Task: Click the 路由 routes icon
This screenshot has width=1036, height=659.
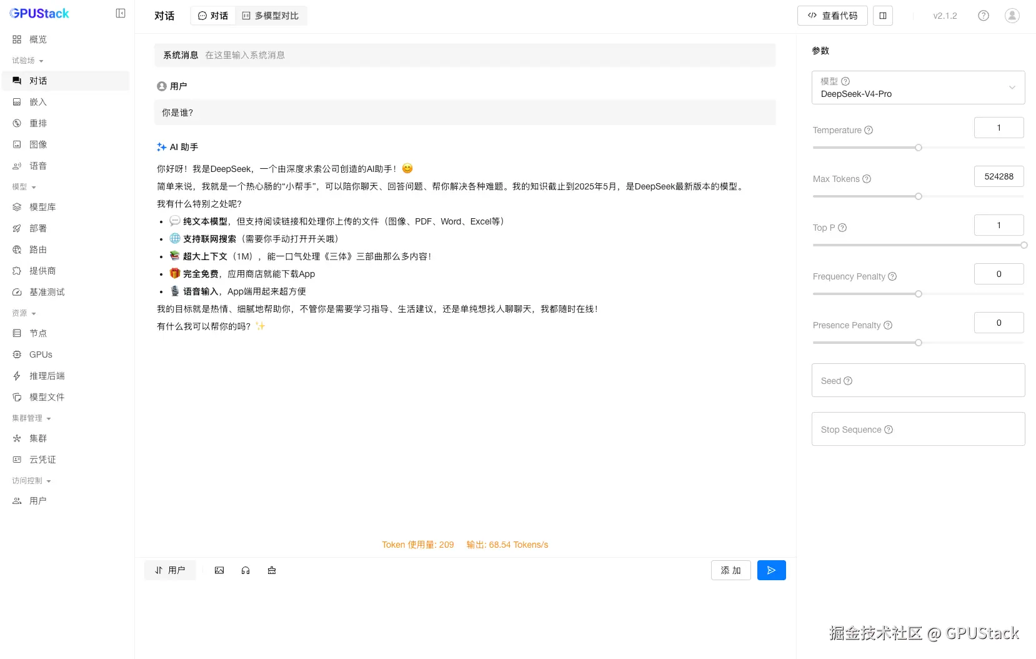Action: 17,249
